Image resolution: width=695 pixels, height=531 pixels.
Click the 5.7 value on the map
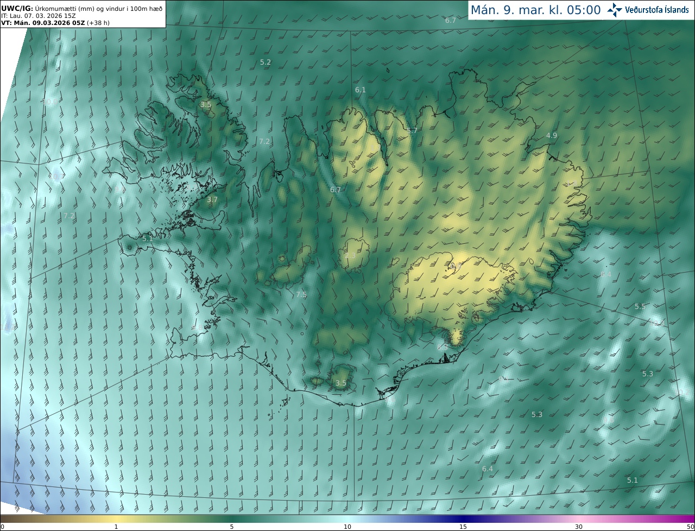[412, 131]
